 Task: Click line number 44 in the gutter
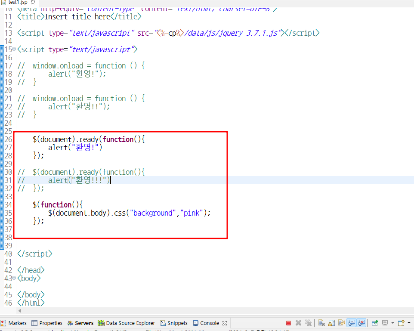coord(8,287)
